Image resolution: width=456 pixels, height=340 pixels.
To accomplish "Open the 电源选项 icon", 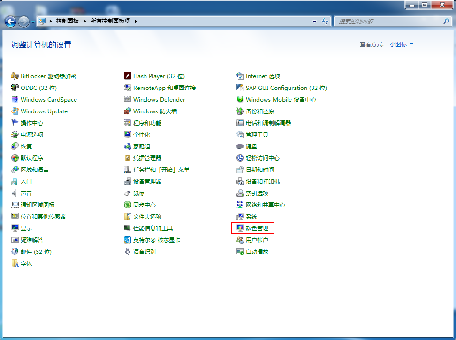I will (x=15, y=134).
